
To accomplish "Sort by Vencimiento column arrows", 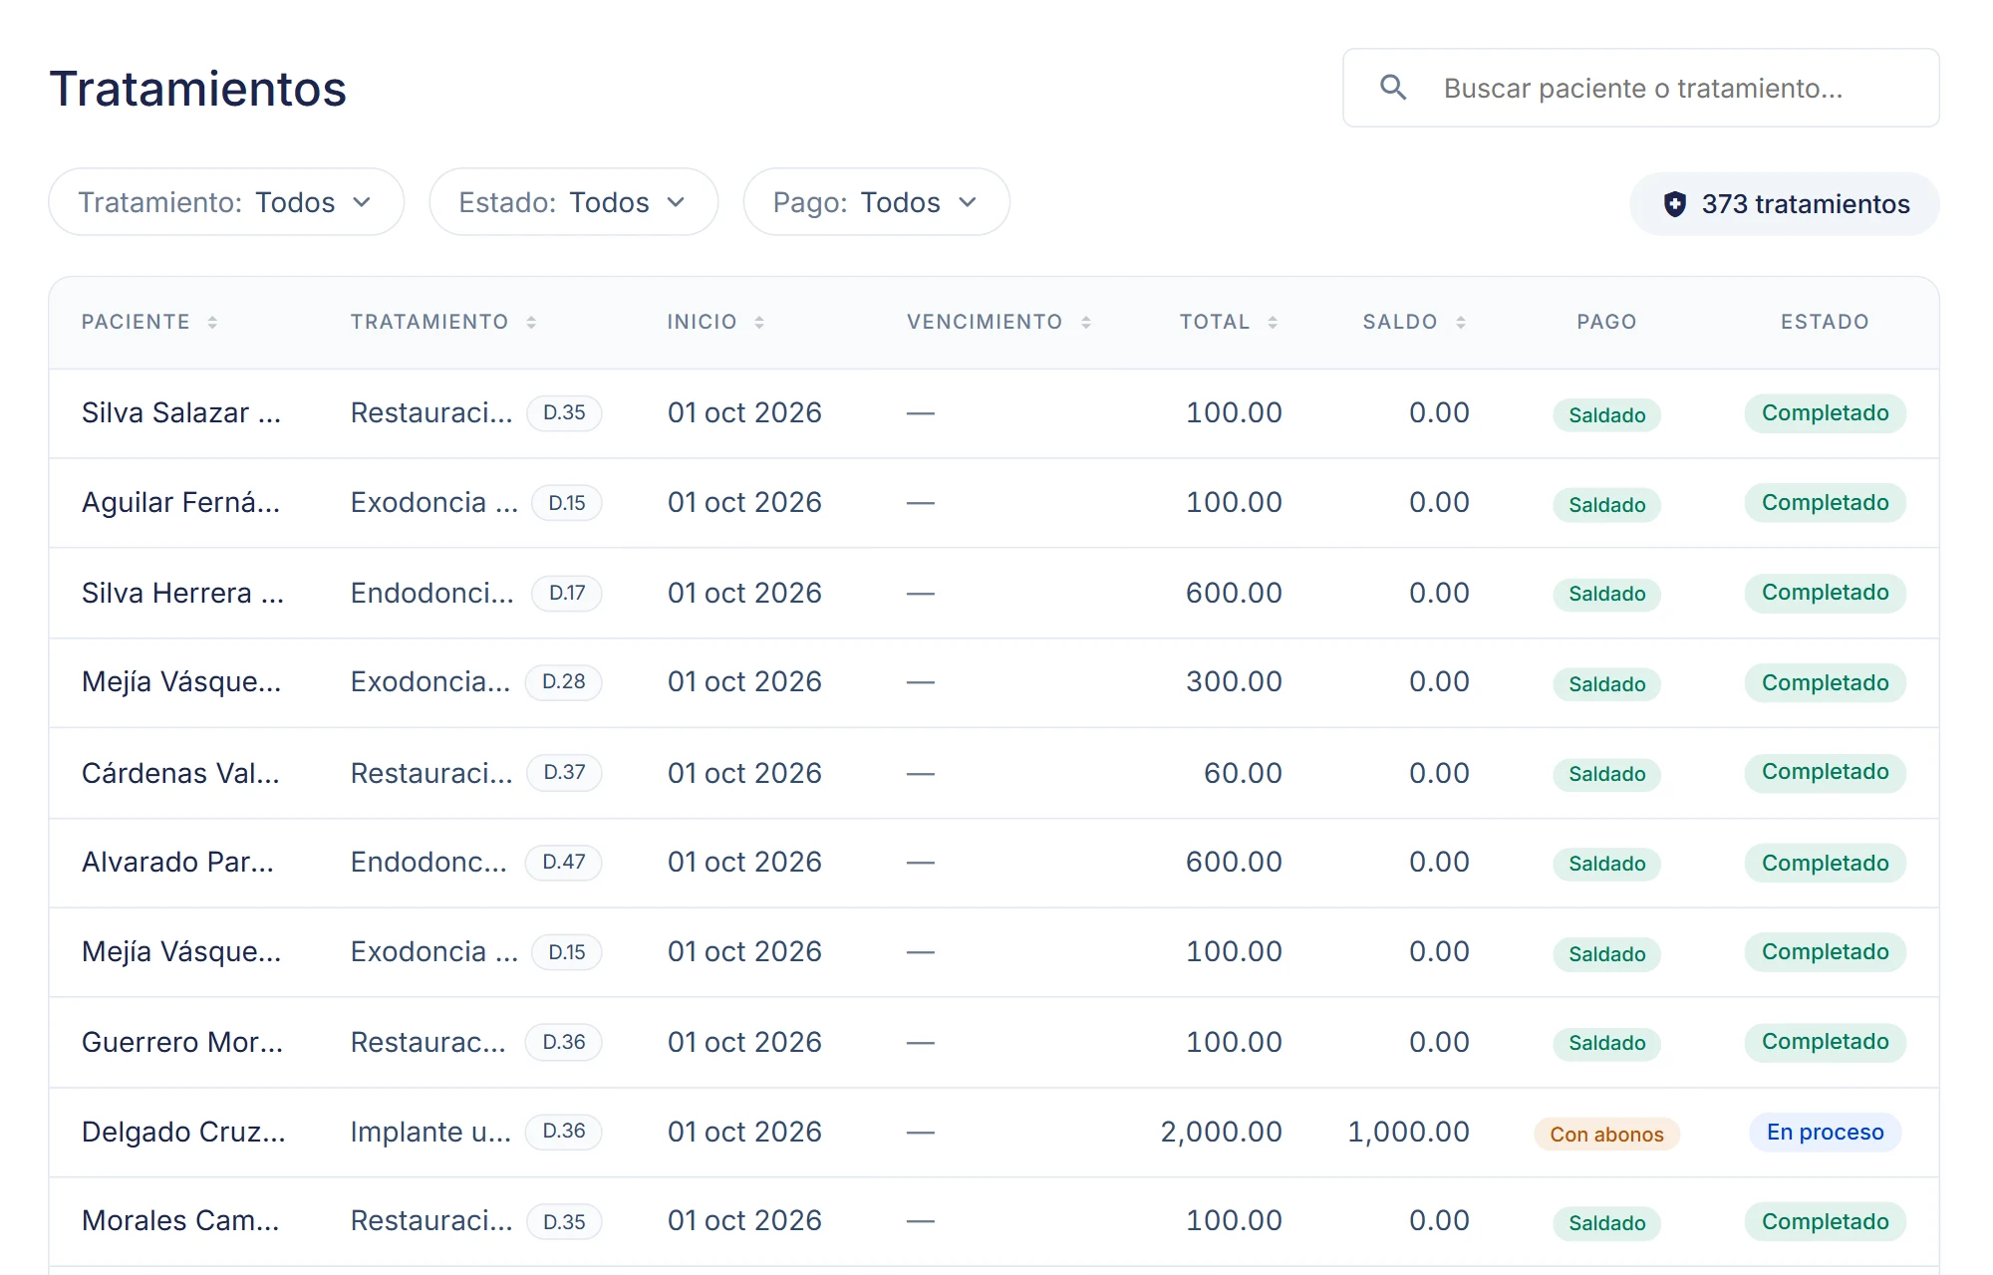I will click(1086, 322).
